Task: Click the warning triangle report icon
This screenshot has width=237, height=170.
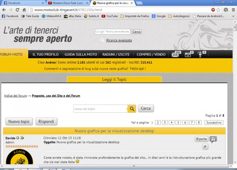Action: [x=213, y=139]
